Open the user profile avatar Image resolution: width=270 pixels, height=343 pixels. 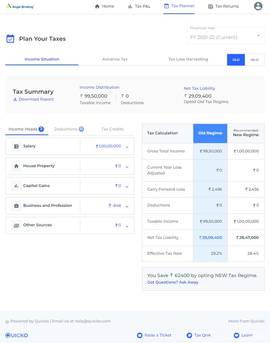coord(258,6)
